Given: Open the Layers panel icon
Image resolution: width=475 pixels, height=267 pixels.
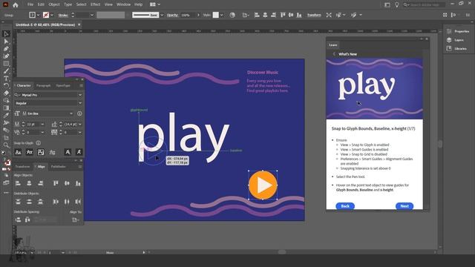Looking at the screenshot, I should click(449, 40).
